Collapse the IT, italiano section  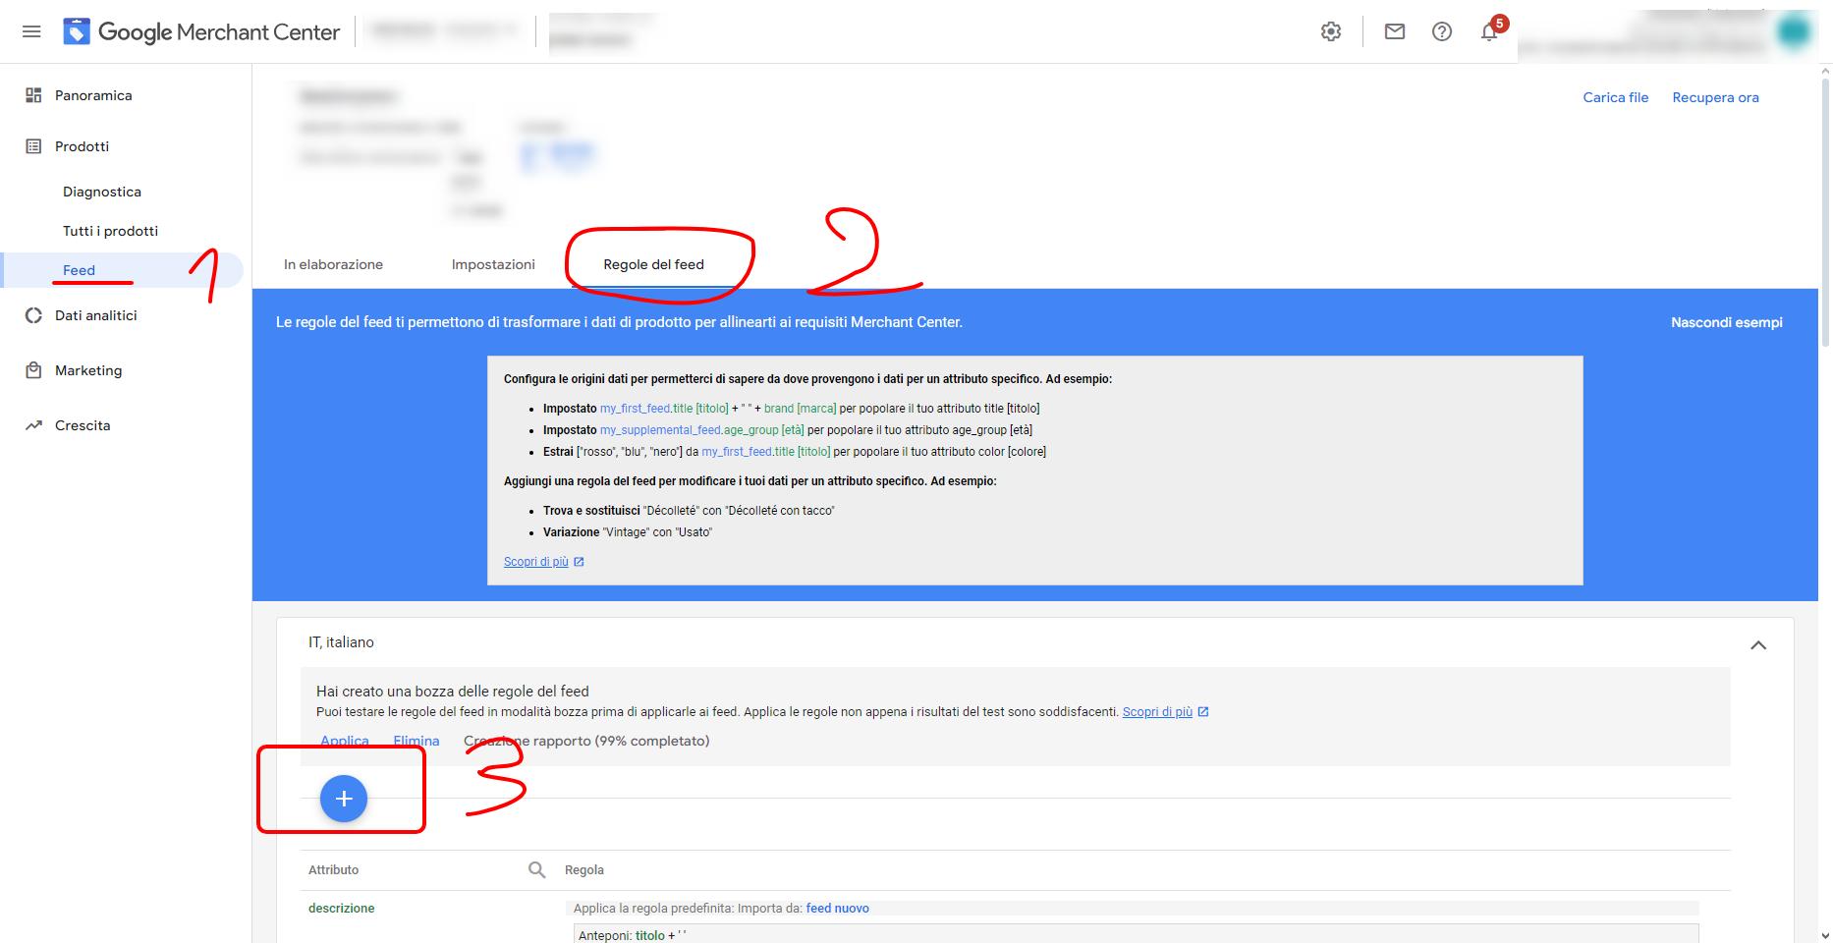[x=1758, y=645]
